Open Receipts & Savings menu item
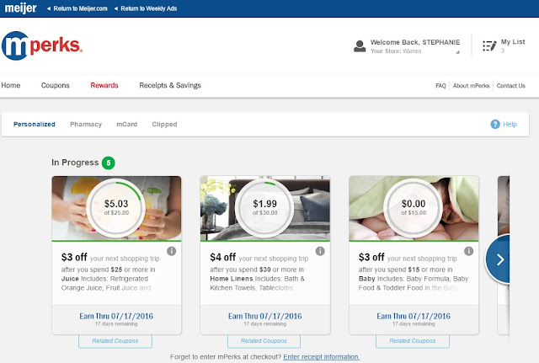 170,85
